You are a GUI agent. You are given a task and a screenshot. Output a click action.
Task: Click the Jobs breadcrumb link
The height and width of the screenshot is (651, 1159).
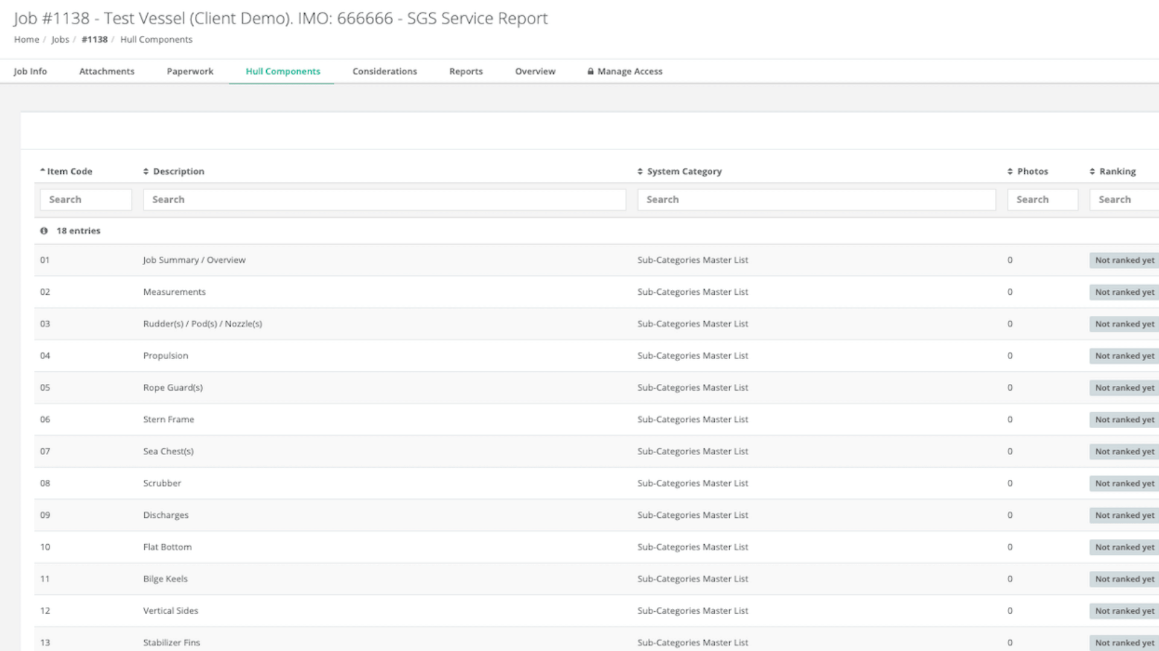click(x=60, y=40)
